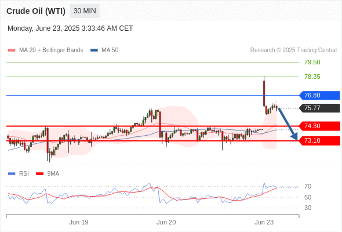Click the MA 20 Bollinger Bands legend swatch

click(12, 50)
